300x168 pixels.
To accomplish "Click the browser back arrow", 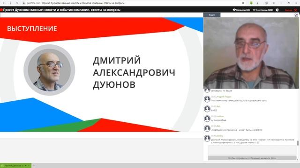I will tap(4, 3).
